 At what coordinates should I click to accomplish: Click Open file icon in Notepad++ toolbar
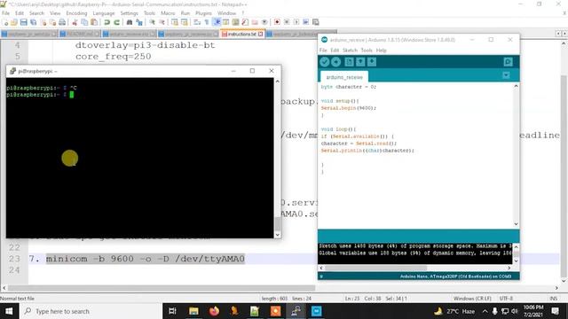pos(14,22)
